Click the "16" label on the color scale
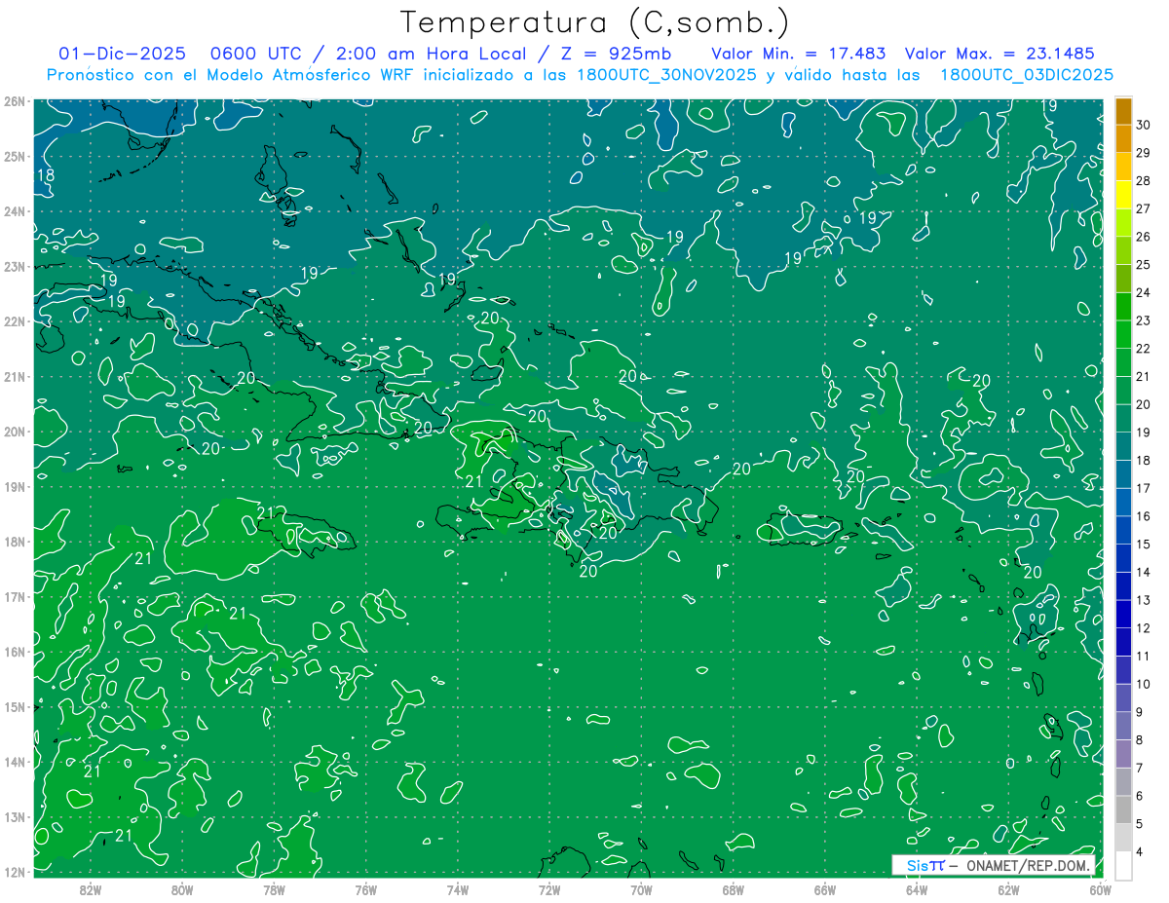 click(1144, 515)
